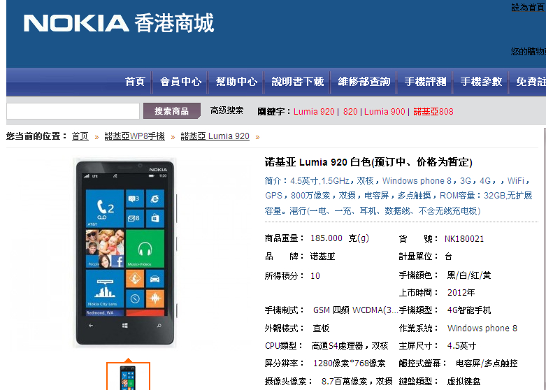The height and width of the screenshot is (390, 546).
Task: Open the 手機參數 menu item
Action: click(481, 82)
